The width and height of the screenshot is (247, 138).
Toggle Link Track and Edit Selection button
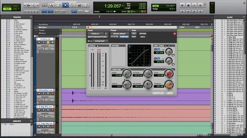pos(57,11)
